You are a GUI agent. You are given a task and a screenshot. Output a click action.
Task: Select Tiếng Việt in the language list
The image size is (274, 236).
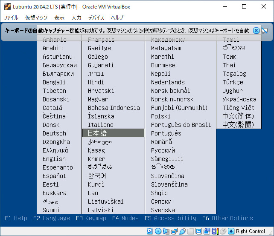[x=238, y=107]
